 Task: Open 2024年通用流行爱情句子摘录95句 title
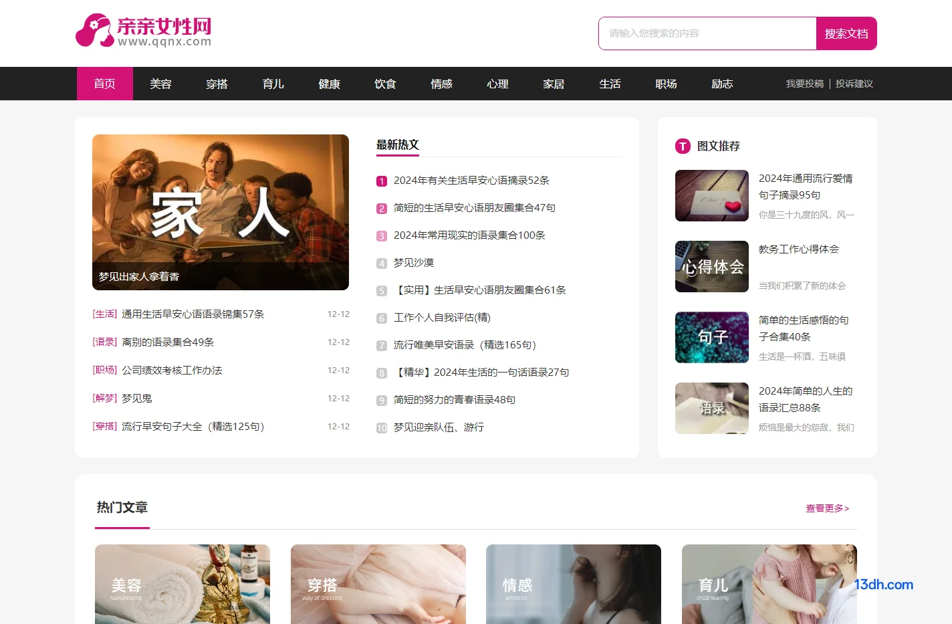806,187
